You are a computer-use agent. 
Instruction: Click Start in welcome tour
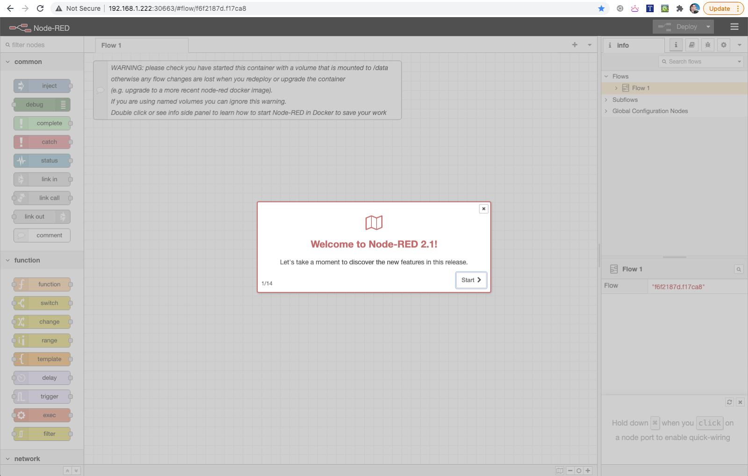coord(471,280)
